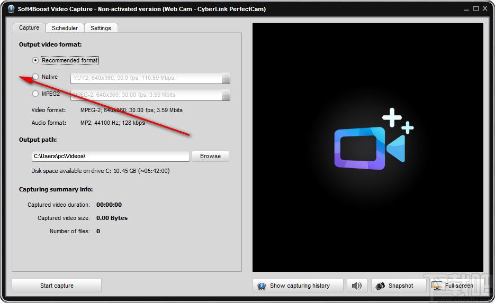Click the 'Output path:' heading
Screen dimensions: 495x303
click(38, 140)
